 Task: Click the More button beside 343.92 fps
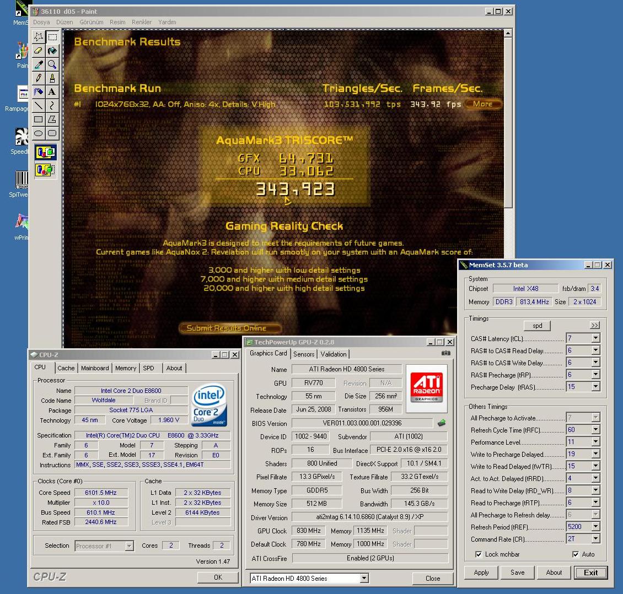pyautogui.click(x=483, y=104)
